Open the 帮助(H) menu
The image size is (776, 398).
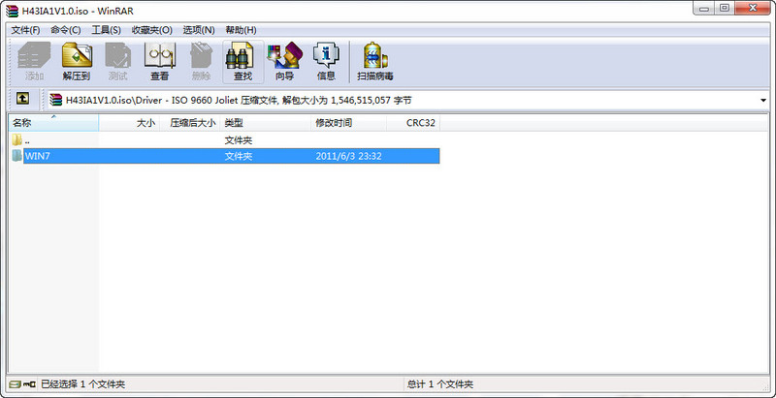[241, 30]
